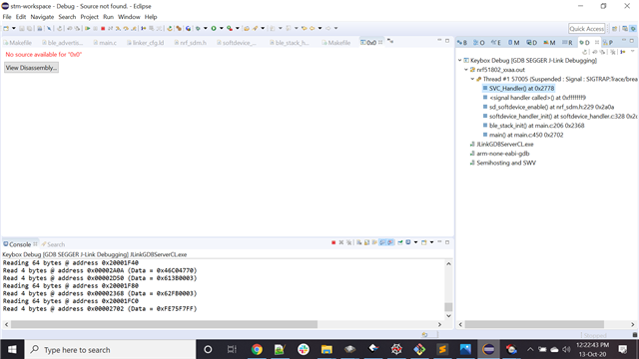Collapse the Keybox Debug launch tree node
The height and width of the screenshot is (359, 639).
pos(459,60)
